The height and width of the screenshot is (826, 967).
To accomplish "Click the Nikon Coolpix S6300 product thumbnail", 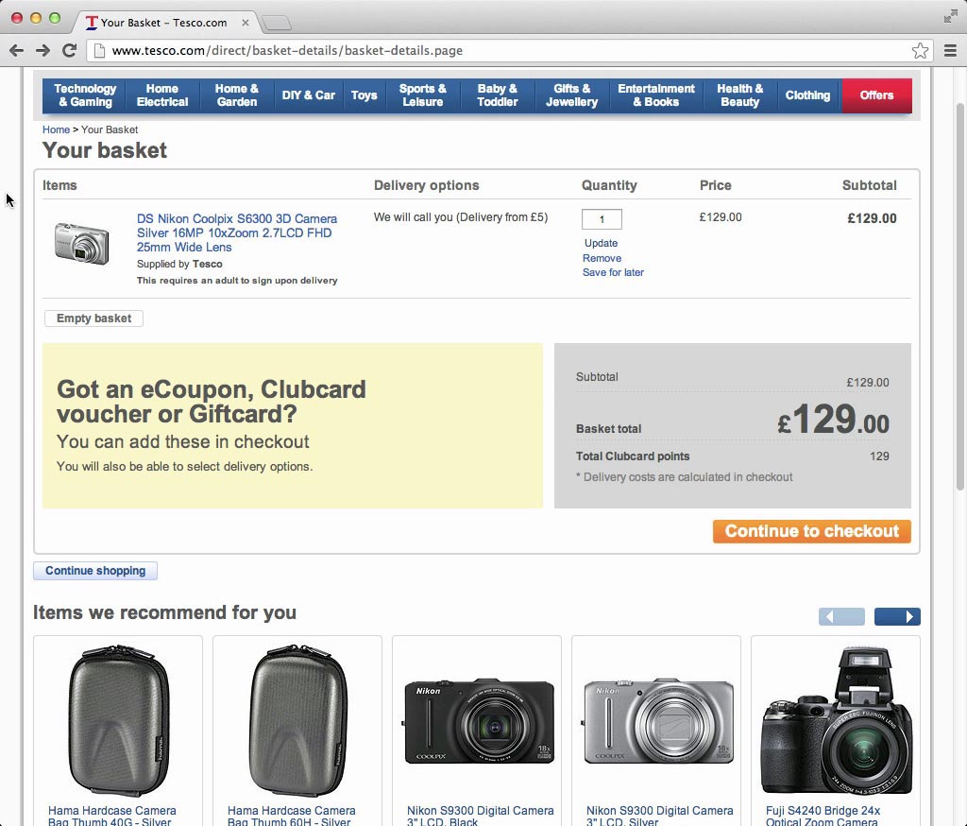I will tap(82, 243).
